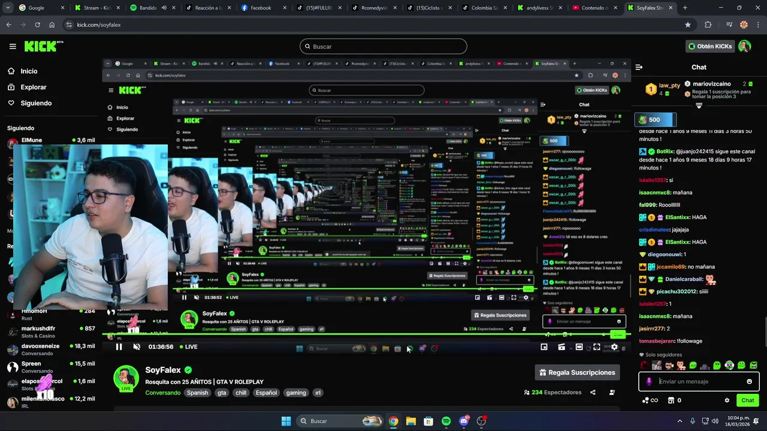Viewport: 767px width, 431px height.
Task: Unmute the stream player volume
Action: coord(137,347)
